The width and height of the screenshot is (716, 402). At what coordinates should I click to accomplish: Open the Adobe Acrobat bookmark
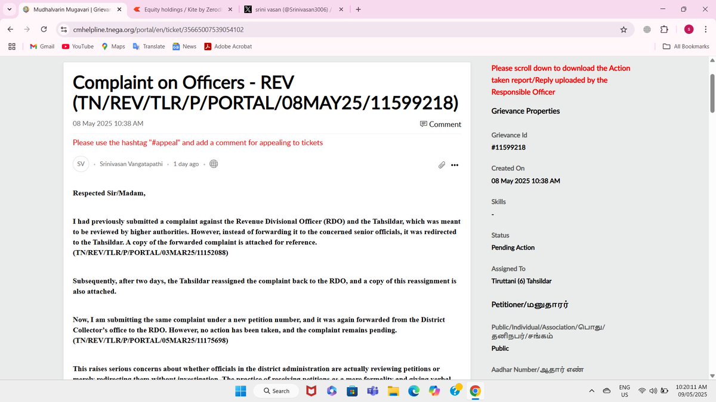[228, 46]
